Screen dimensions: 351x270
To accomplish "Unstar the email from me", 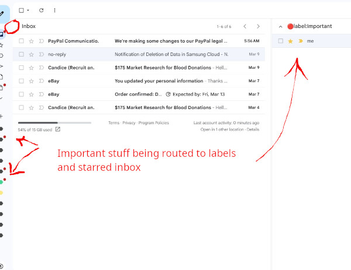I will click(x=290, y=41).
